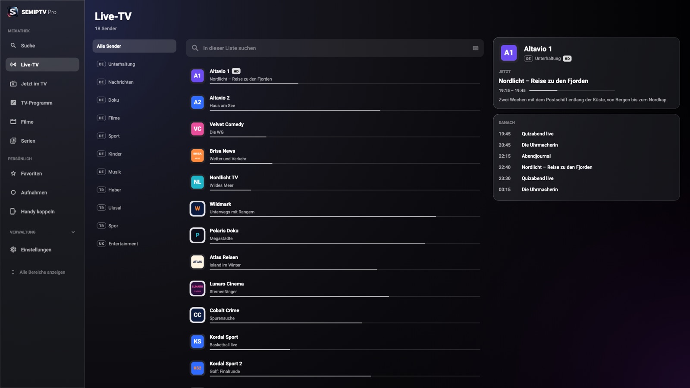Filter by DE Unterhaltung category

coord(134,64)
